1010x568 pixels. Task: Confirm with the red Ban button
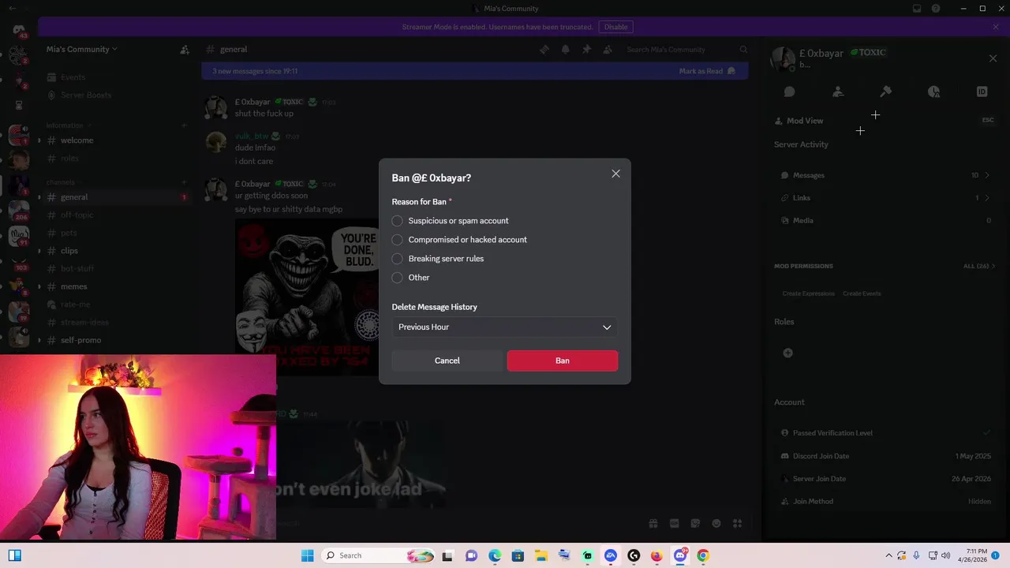563,361
